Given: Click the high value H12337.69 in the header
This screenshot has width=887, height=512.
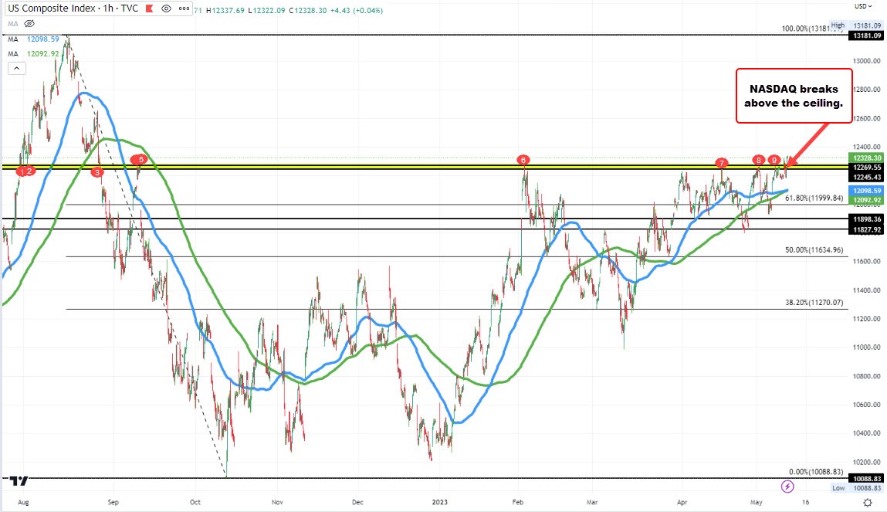Looking at the screenshot, I should [225, 10].
